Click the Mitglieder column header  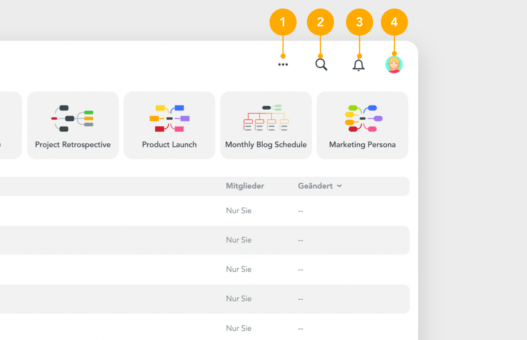(x=245, y=186)
